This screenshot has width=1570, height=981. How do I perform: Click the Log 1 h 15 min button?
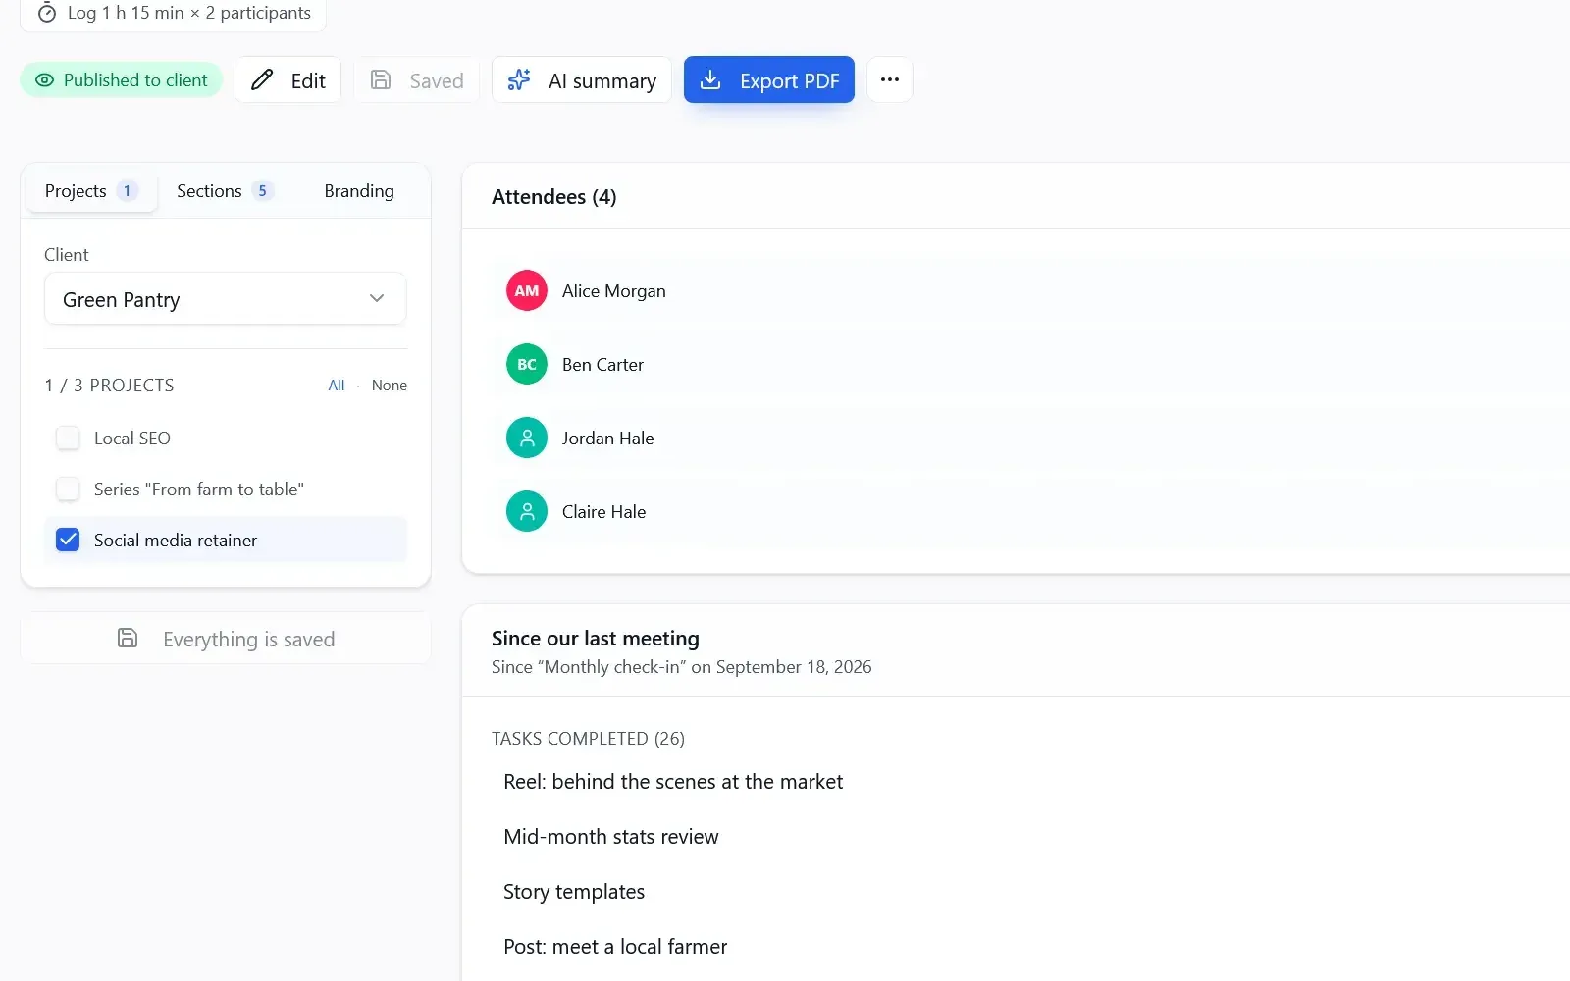[x=174, y=14]
